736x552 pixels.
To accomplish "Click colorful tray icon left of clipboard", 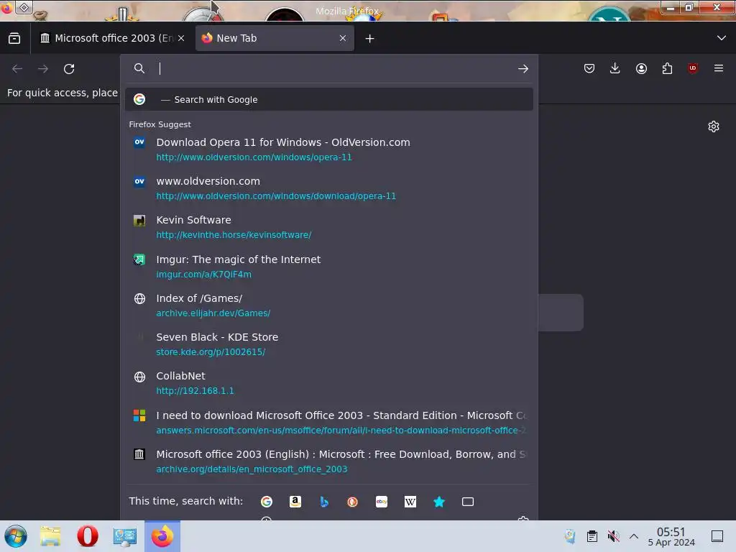I will pos(570,536).
